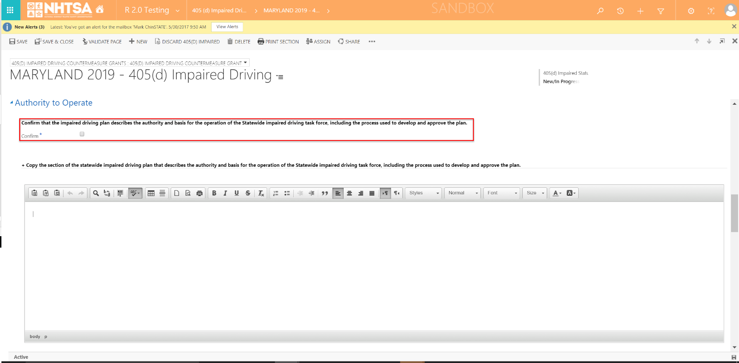The width and height of the screenshot is (739, 363).
Task: Collapse the Authority to Operate section
Action: 12,102
